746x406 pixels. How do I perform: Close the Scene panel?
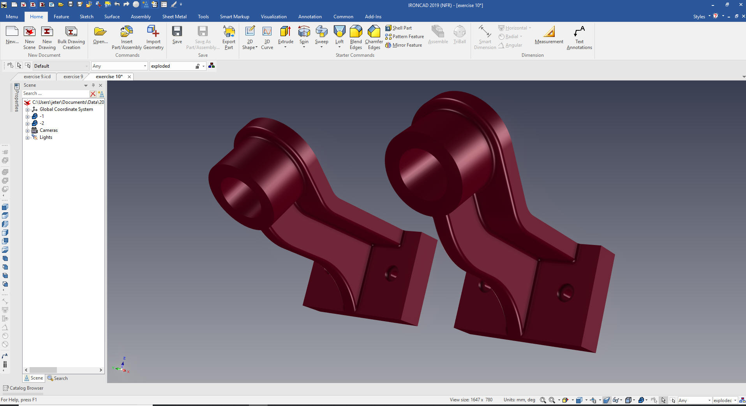click(x=101, y=85)
